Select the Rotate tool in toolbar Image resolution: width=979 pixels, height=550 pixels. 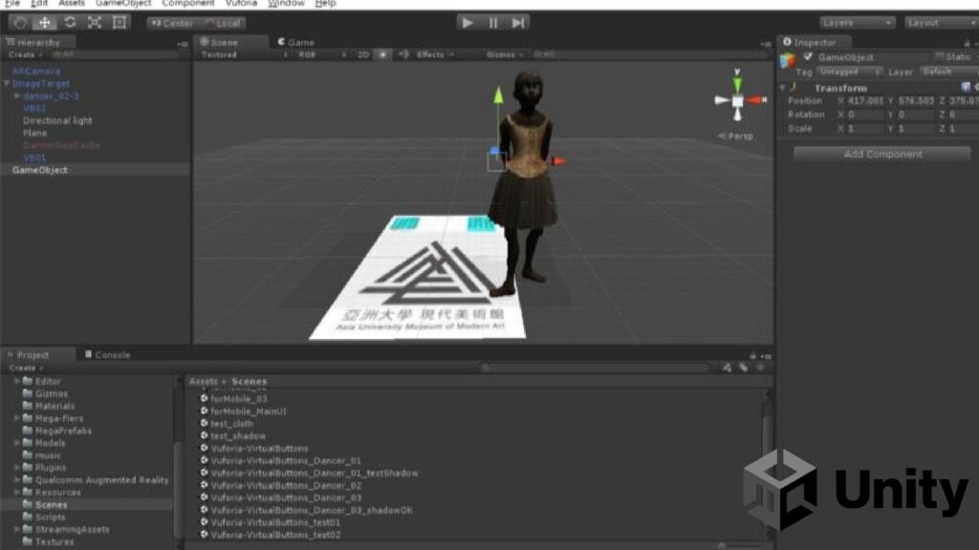coord(70,23)
